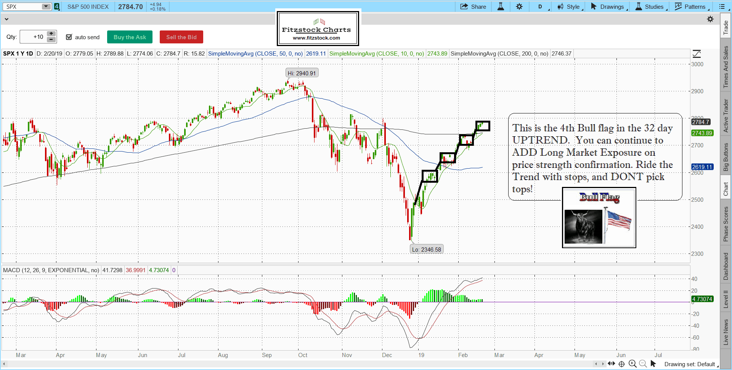732x370 pixels.
Task: Click the green linked symbol 4 icon
Action: pyautogui.click(x=57, y=6)
